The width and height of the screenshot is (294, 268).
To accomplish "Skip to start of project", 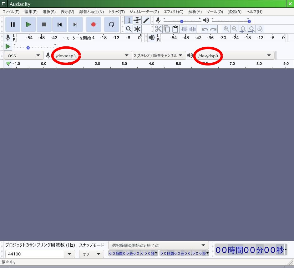I will tap(59, 24).
